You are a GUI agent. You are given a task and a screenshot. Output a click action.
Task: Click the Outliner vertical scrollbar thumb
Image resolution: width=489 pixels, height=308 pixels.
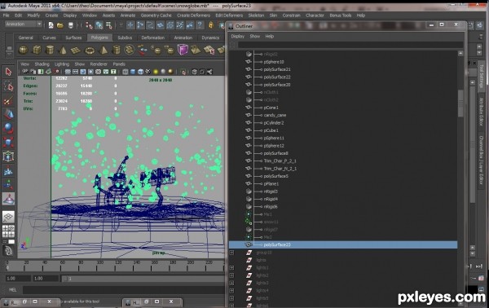pyautogui.click(x=460, y=103)
